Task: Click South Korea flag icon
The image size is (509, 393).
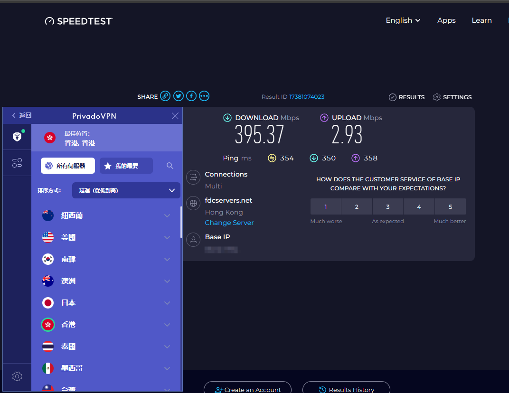Action: click(48, 259)
